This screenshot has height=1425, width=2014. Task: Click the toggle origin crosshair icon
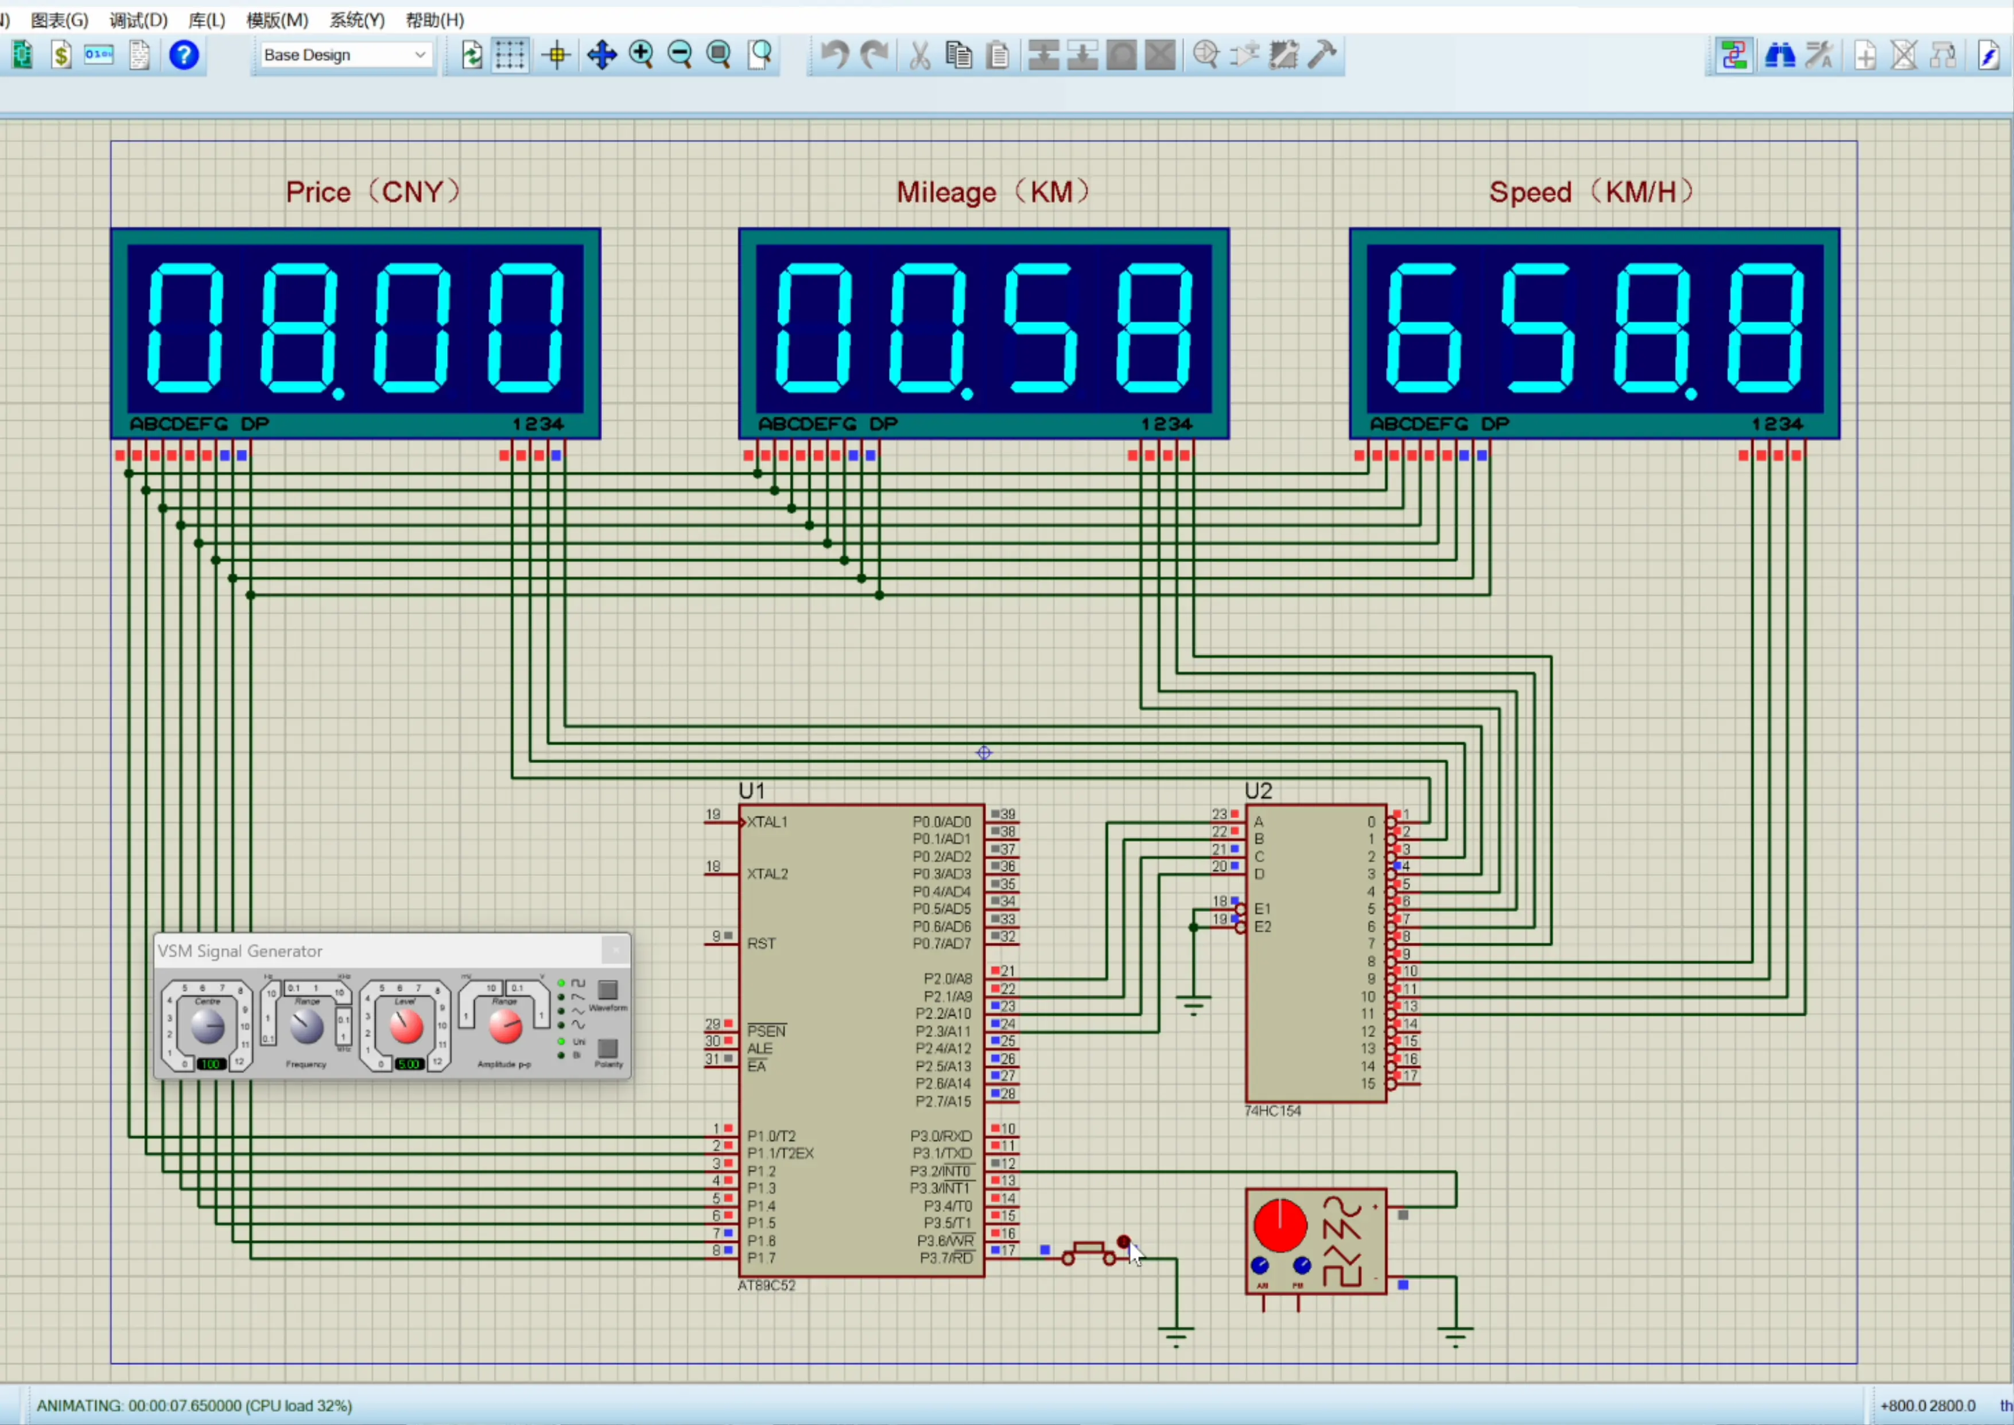click(x=556, y=55)
